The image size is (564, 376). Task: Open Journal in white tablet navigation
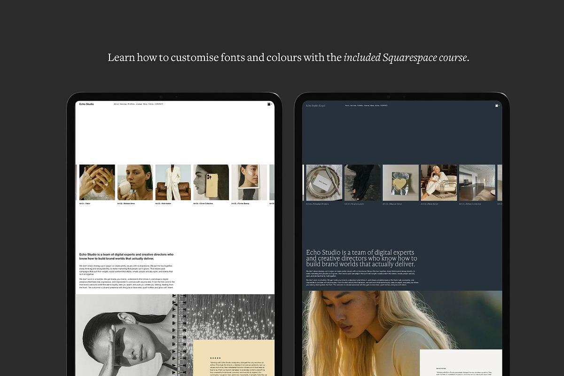click(x=139, y=104)
